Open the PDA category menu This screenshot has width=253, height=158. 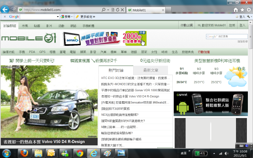click(32, 52)
